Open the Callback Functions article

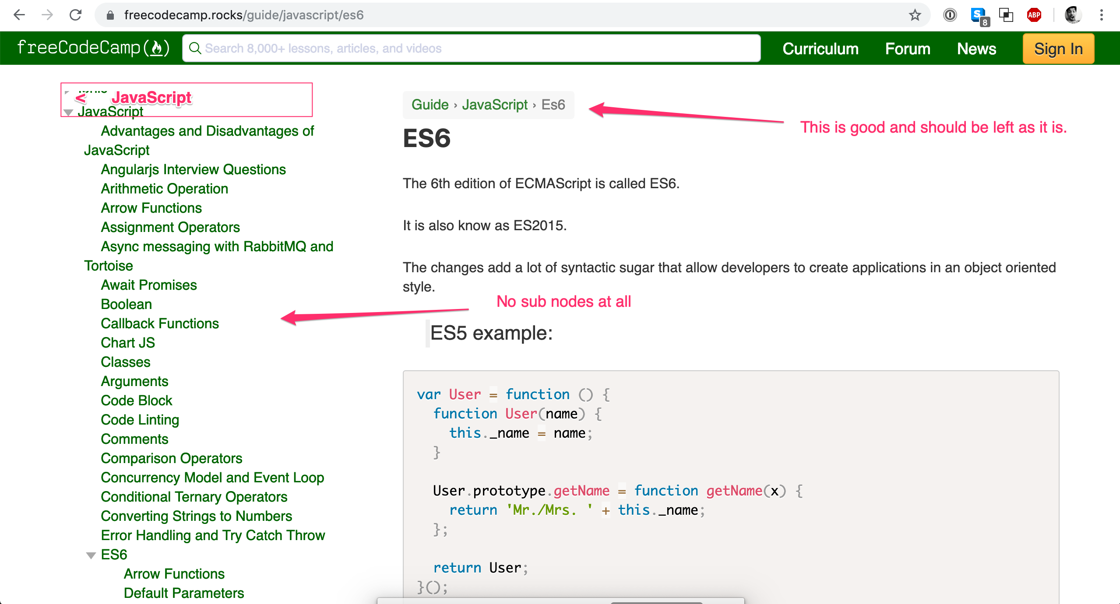coord(159,323)
